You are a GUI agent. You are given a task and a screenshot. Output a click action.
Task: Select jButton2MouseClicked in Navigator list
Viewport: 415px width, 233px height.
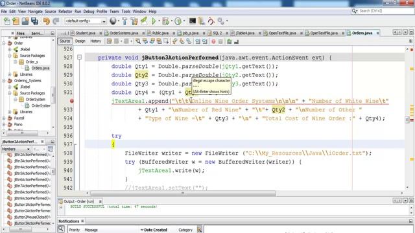tap(32, 217)
